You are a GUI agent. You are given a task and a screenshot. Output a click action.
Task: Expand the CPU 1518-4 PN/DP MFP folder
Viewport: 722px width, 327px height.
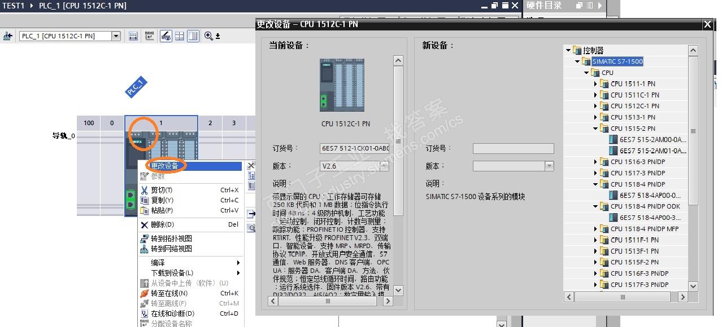coord(595,229)
